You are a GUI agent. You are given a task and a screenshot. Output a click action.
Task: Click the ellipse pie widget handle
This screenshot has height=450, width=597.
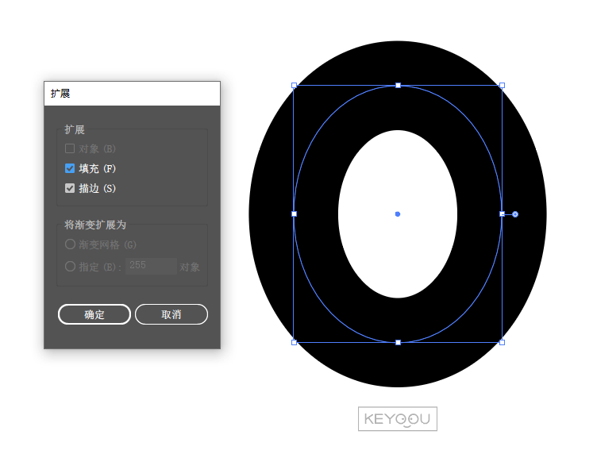pos(515,214)
